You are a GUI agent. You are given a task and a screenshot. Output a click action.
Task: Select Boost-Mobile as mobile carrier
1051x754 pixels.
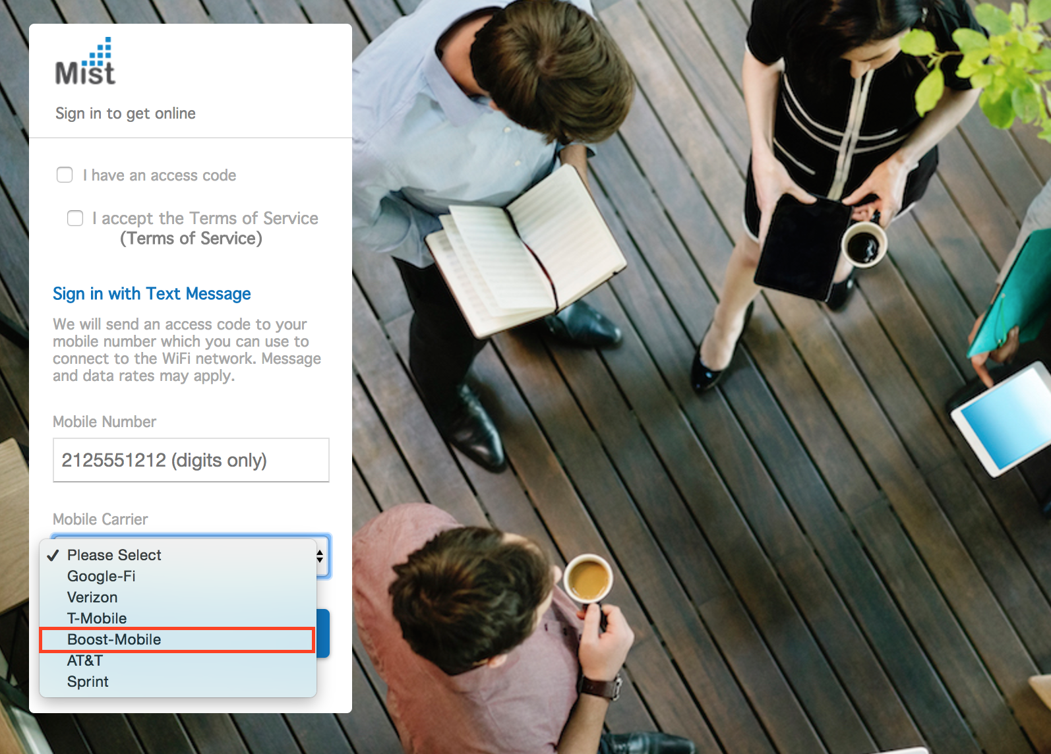point(178,639)
